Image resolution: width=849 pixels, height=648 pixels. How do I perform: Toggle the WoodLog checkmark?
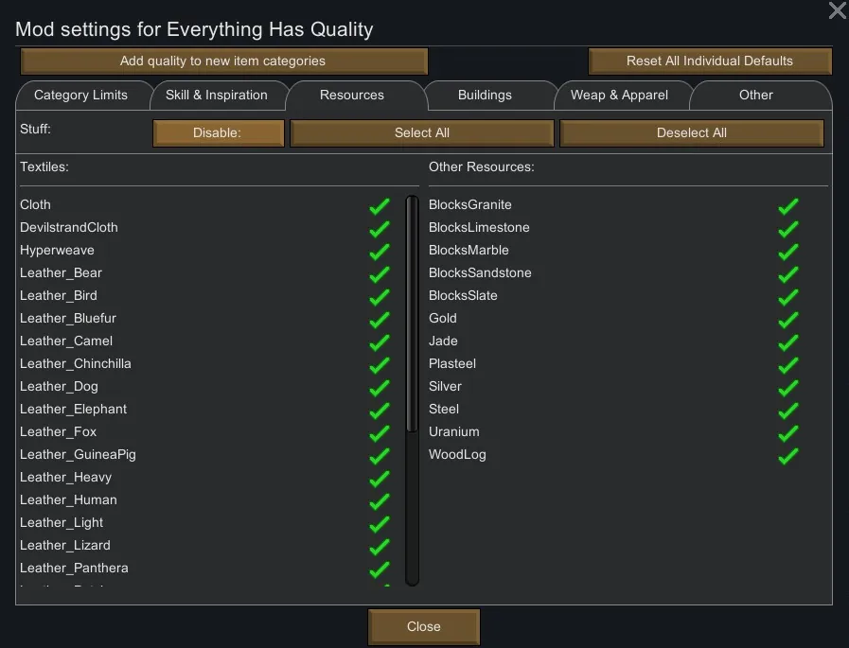788,455
